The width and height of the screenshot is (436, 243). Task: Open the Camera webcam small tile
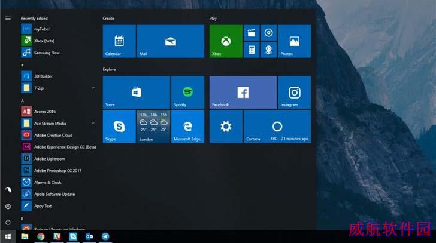[x=268, y=50]
